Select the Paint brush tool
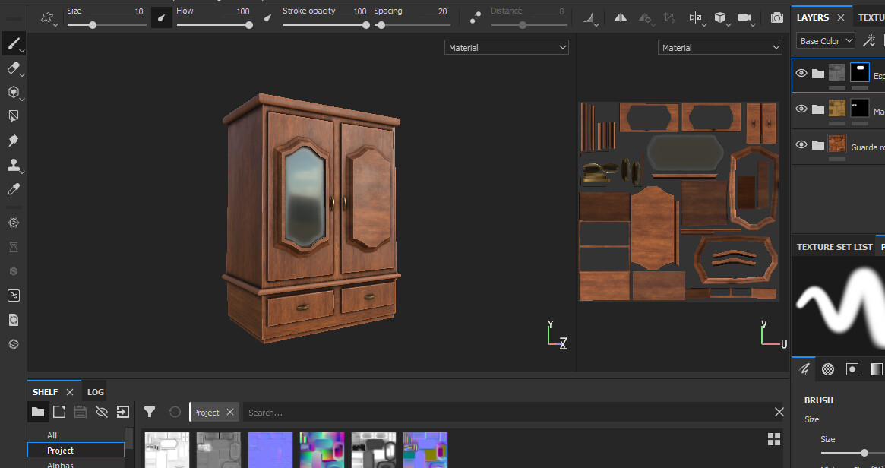Screen dimensions: 885x468 12,43
